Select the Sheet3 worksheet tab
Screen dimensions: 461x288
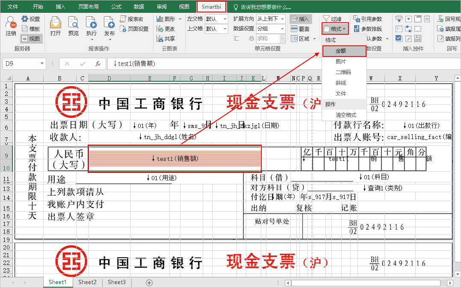(x=117, y=282)
